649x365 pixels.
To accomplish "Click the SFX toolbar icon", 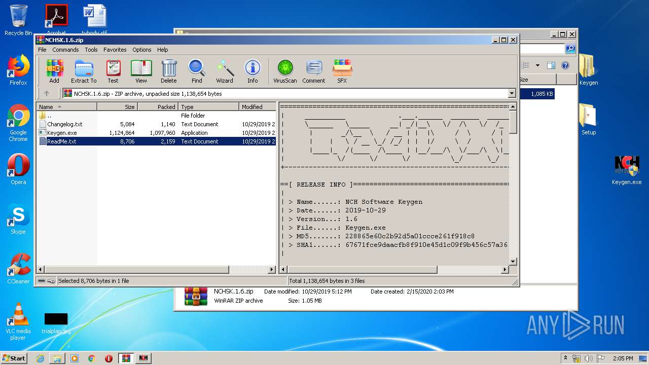I will click(x=342, y=71).
